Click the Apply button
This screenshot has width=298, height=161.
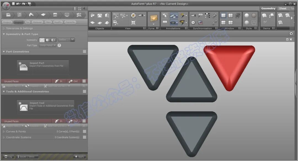(80, 157)
